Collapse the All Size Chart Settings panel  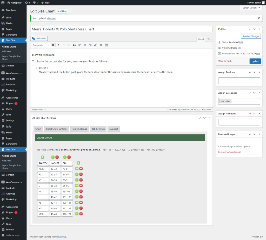tap(210, 118)
